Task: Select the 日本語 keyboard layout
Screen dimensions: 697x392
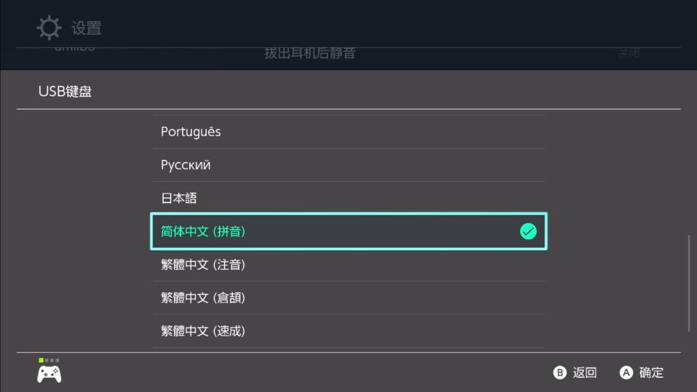Action: click(x=348, y=198)
